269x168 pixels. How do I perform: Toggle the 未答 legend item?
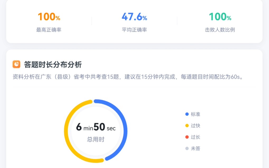[x=193, y=148]
